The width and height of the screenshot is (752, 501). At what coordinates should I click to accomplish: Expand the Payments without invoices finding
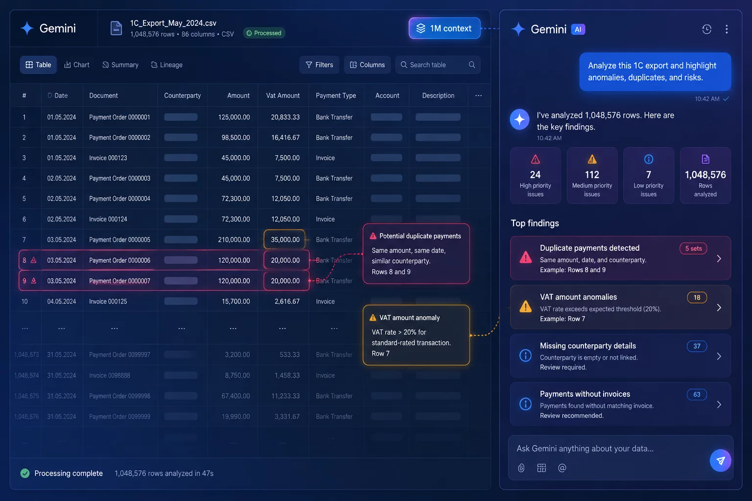(x=719, y=405)
